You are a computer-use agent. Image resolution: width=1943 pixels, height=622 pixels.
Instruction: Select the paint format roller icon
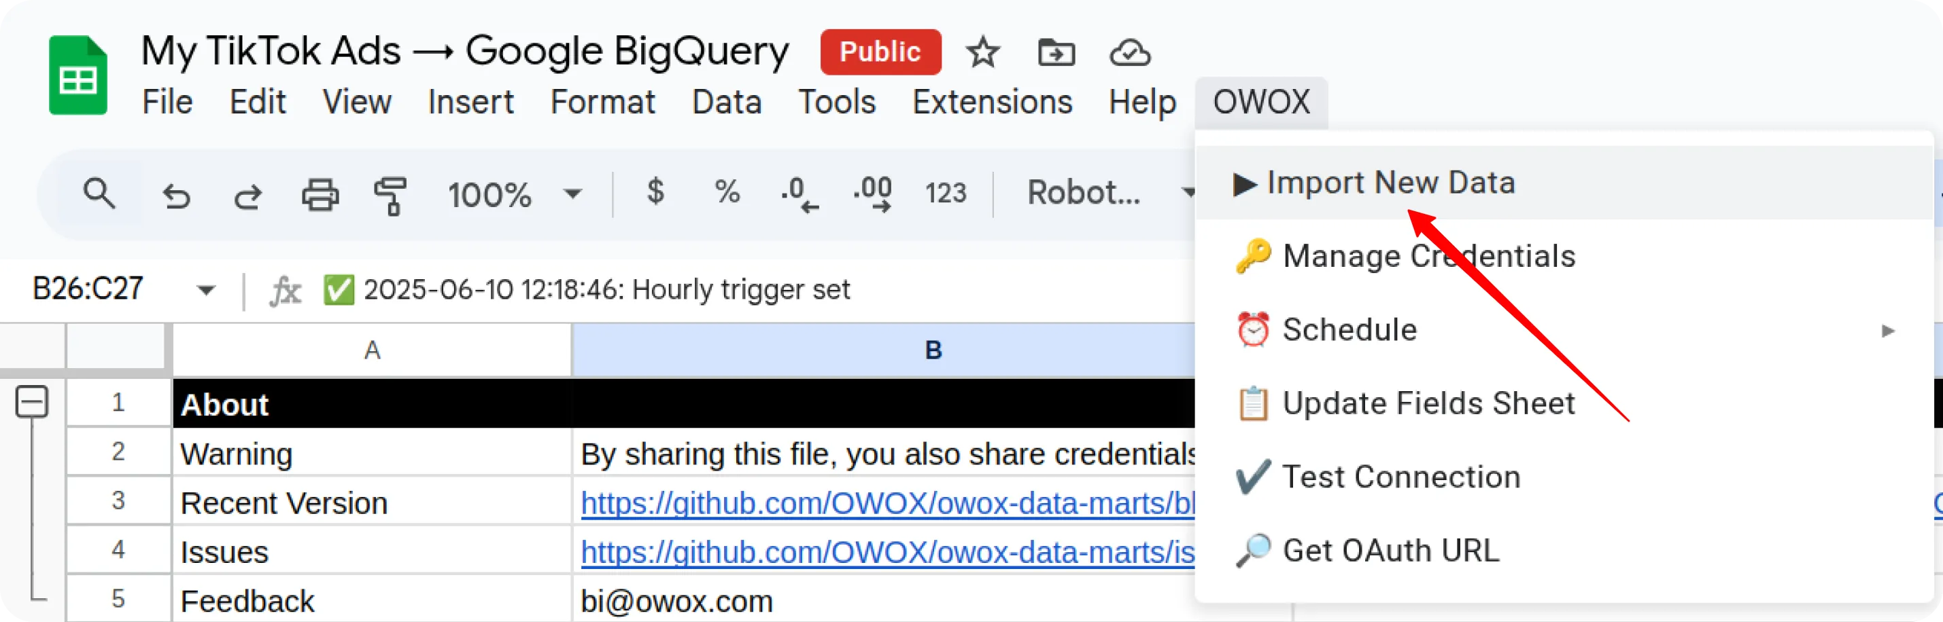390,195
